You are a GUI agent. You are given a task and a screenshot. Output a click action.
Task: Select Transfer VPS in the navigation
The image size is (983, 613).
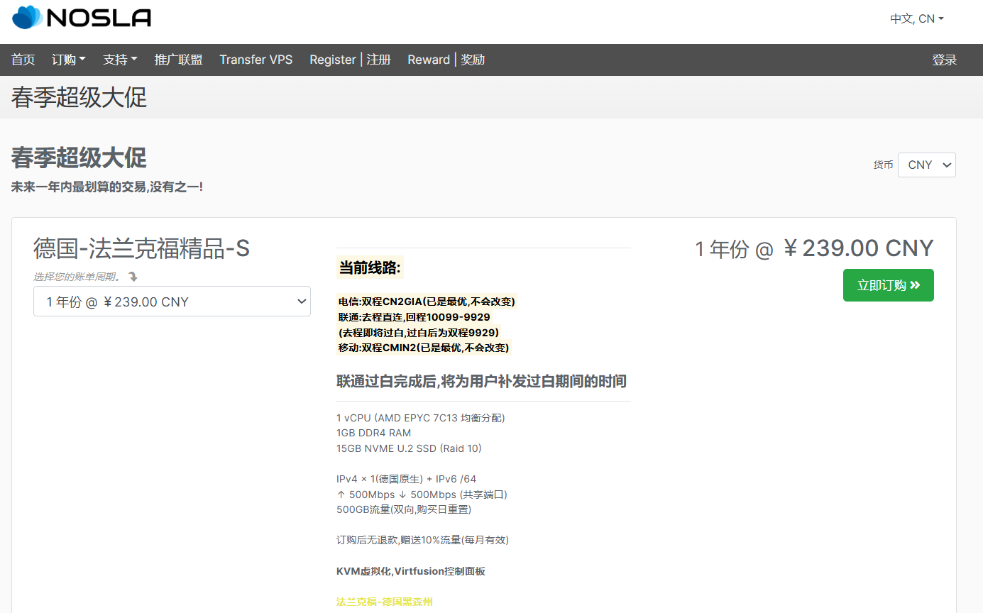[256, 60]
